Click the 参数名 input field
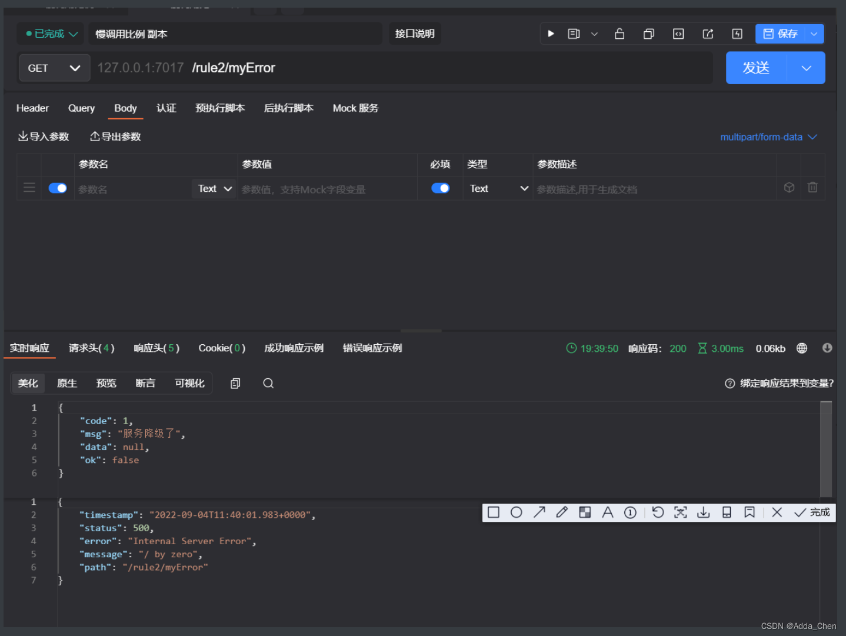Image resolution: width=846 pixels, height=636 pixels. pyautogui.click(x=133, y=189)
